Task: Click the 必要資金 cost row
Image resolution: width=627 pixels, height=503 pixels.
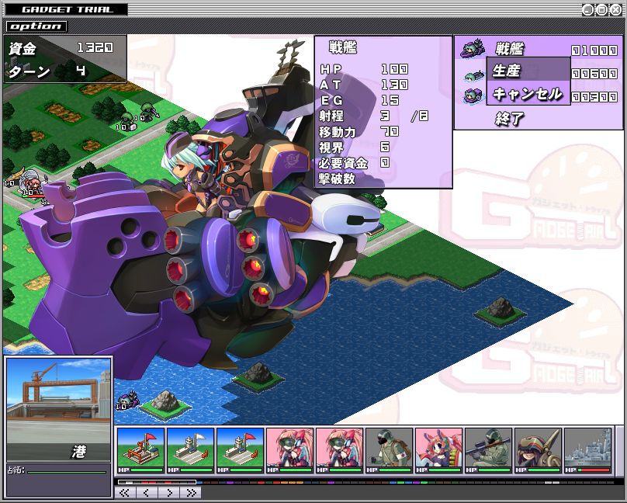Action: coord(355,163)
